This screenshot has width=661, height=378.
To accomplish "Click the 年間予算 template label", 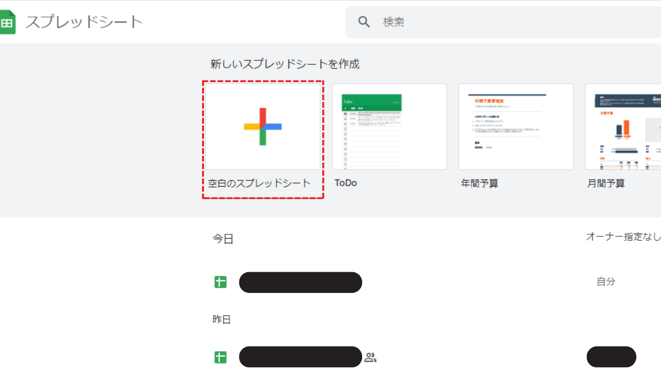I will [480, 183].
